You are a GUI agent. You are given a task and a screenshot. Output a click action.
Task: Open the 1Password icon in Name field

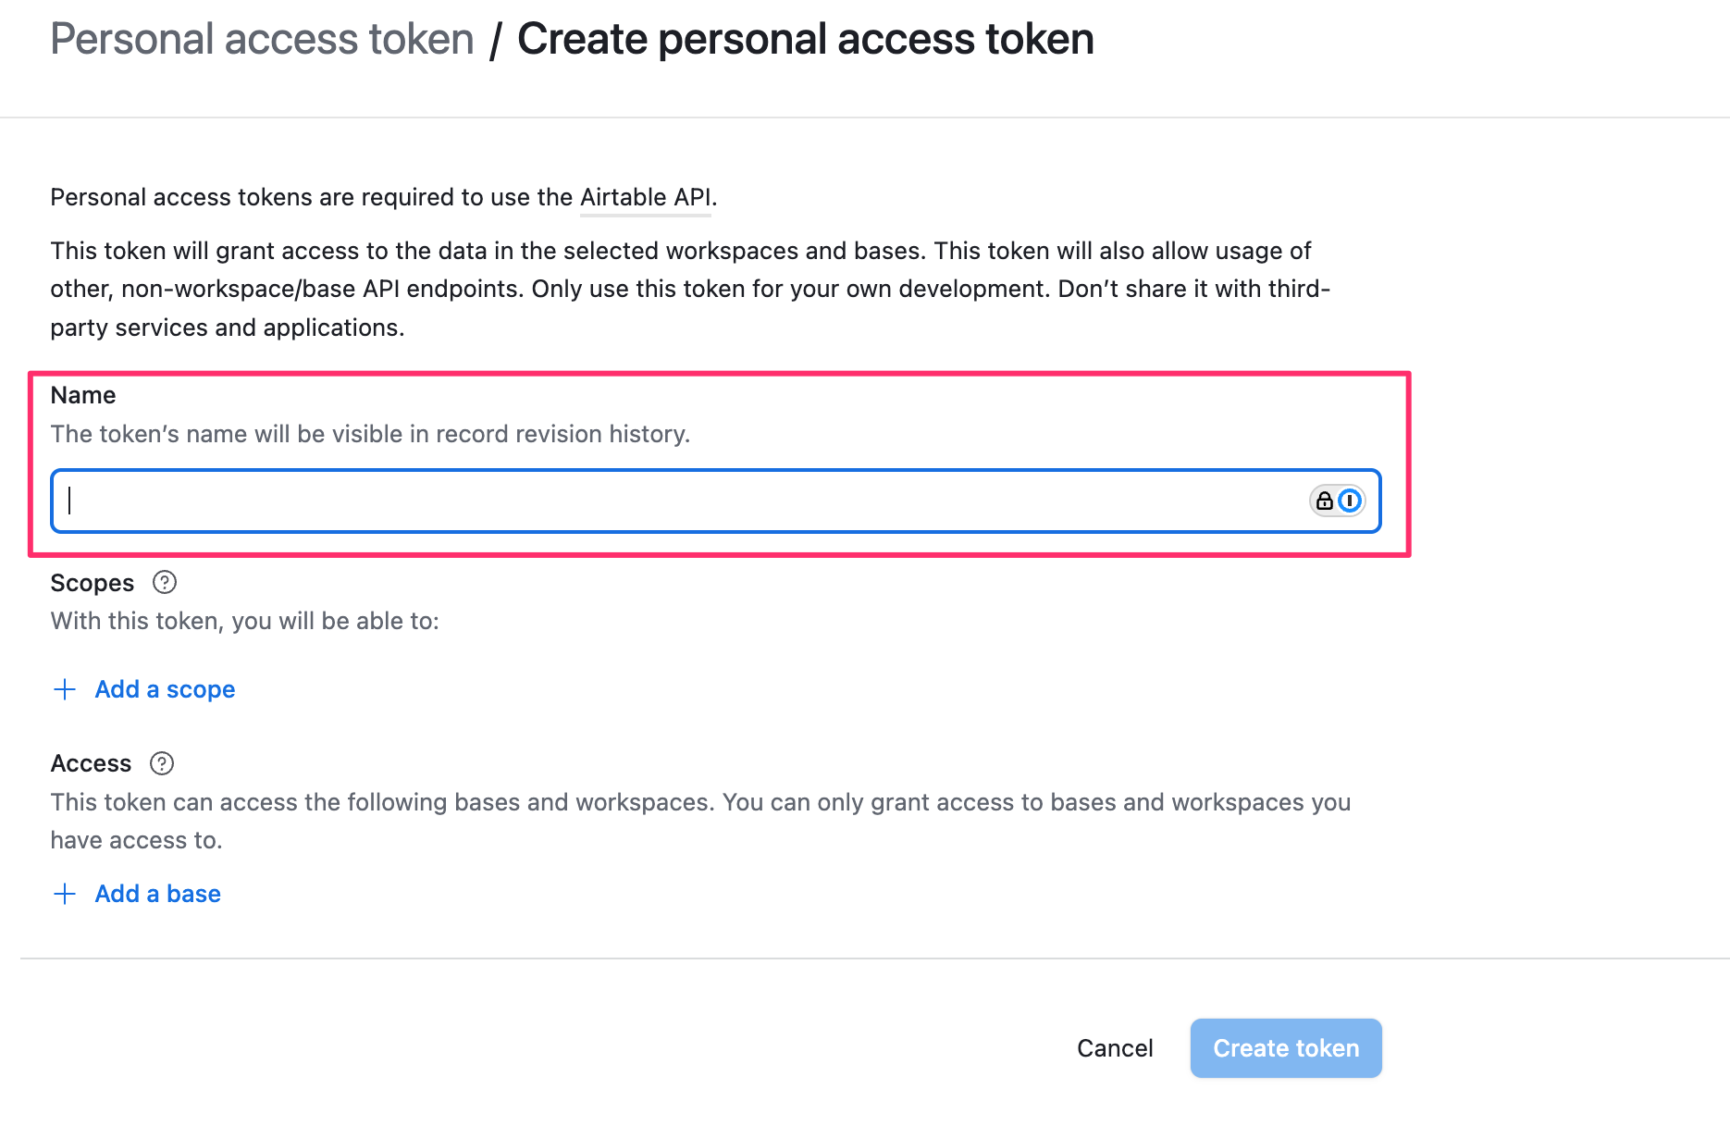point(1350,501)
